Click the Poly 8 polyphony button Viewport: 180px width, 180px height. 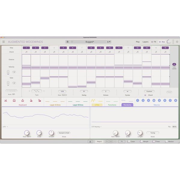[x=99, y=142]
